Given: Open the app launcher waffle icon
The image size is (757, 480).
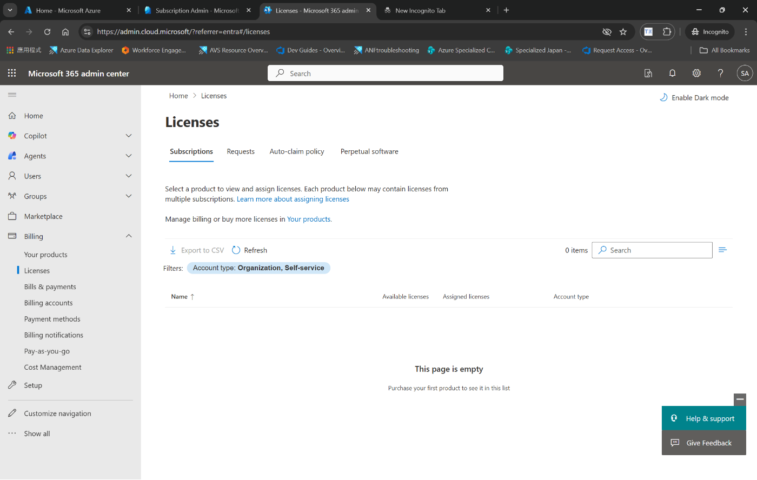Looking at the screenshot, I should point(12,73).
